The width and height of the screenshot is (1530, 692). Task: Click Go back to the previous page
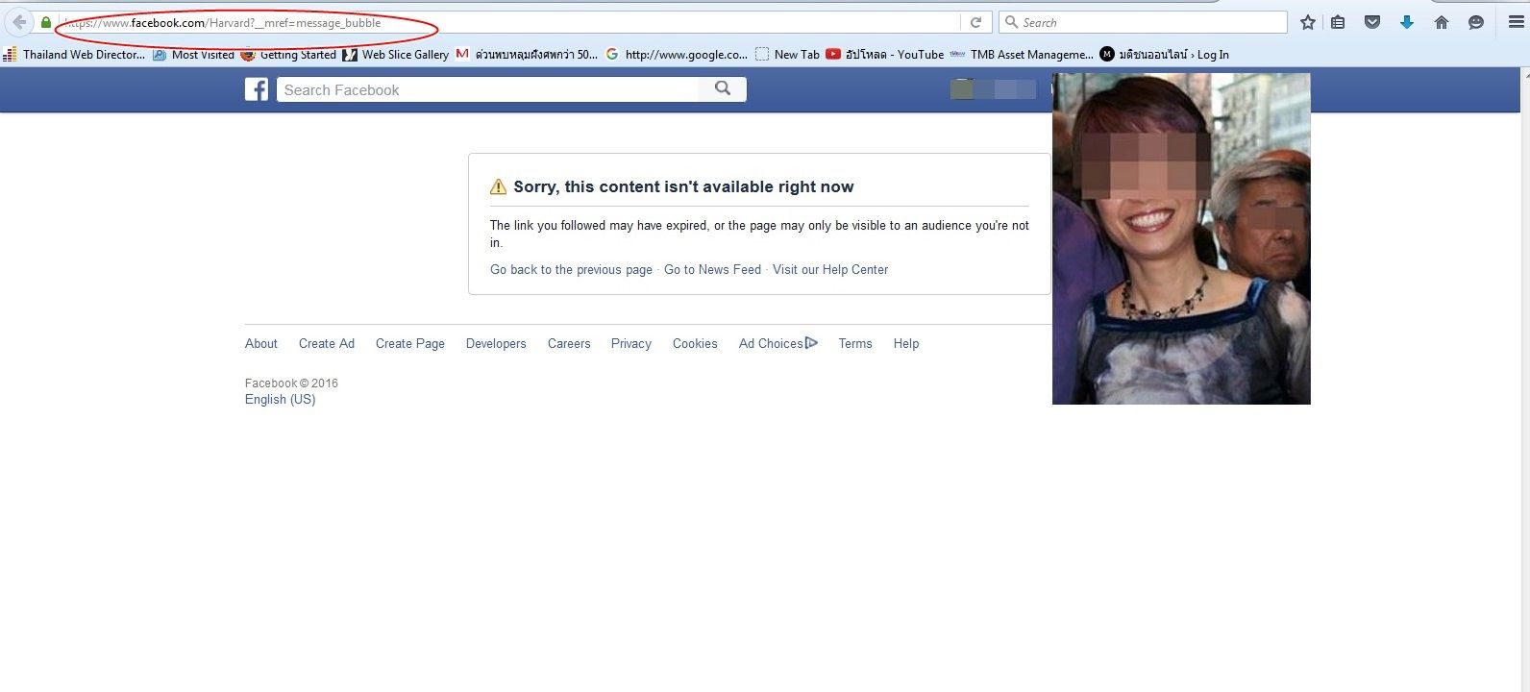pyautogui.click(x=571, y=269)
